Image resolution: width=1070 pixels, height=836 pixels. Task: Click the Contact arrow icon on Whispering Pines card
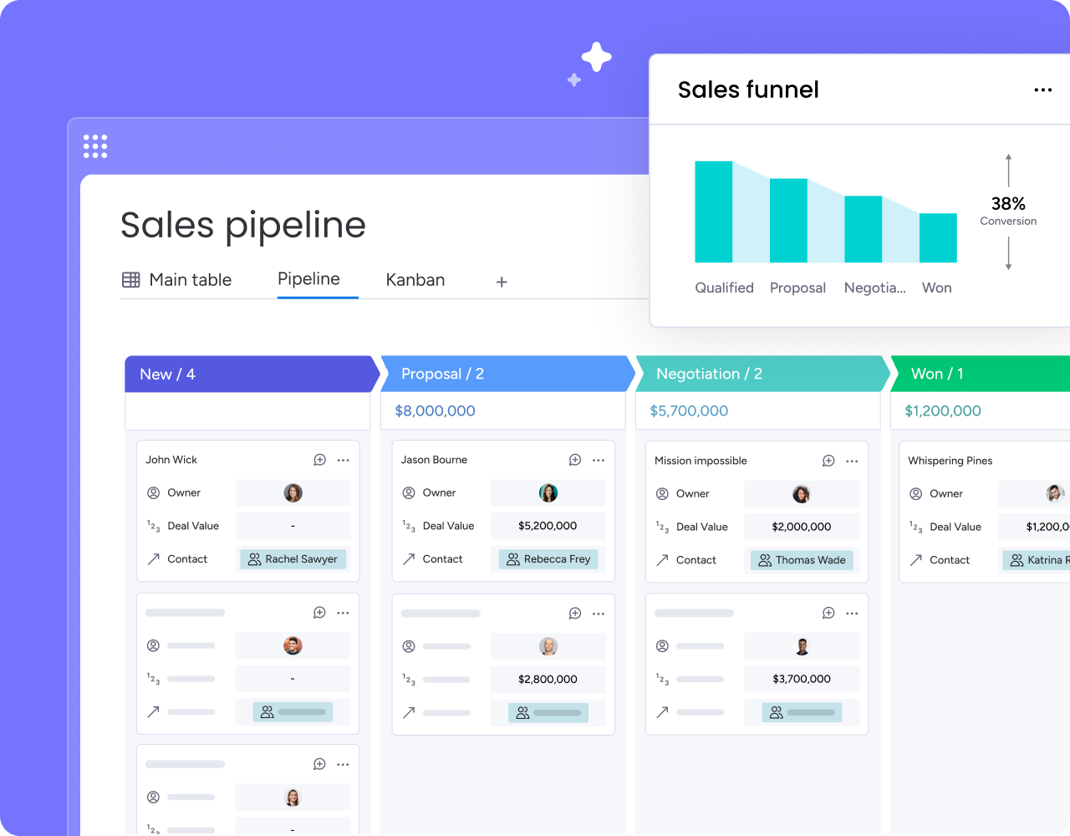pyautogui.click(x=916, y=560)
